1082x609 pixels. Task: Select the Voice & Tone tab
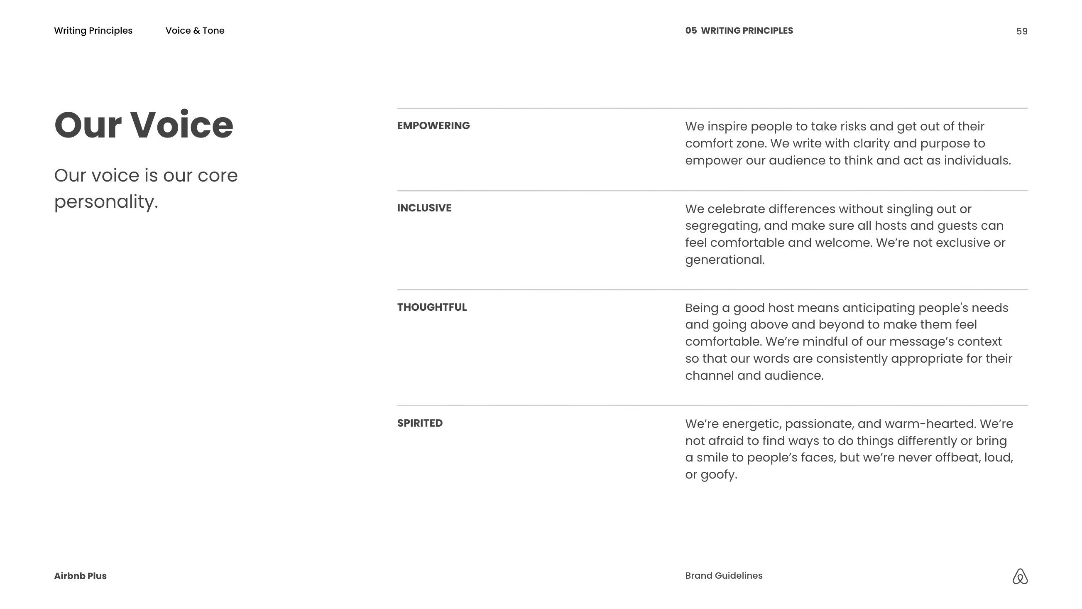pos(195,31)
